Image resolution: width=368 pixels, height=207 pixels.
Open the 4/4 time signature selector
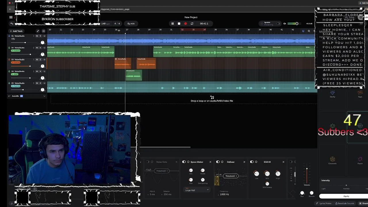(117, 24)
